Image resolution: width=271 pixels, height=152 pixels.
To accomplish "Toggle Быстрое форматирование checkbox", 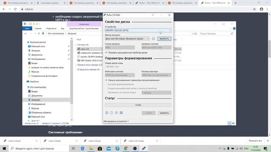I will (x=106, y=84).
